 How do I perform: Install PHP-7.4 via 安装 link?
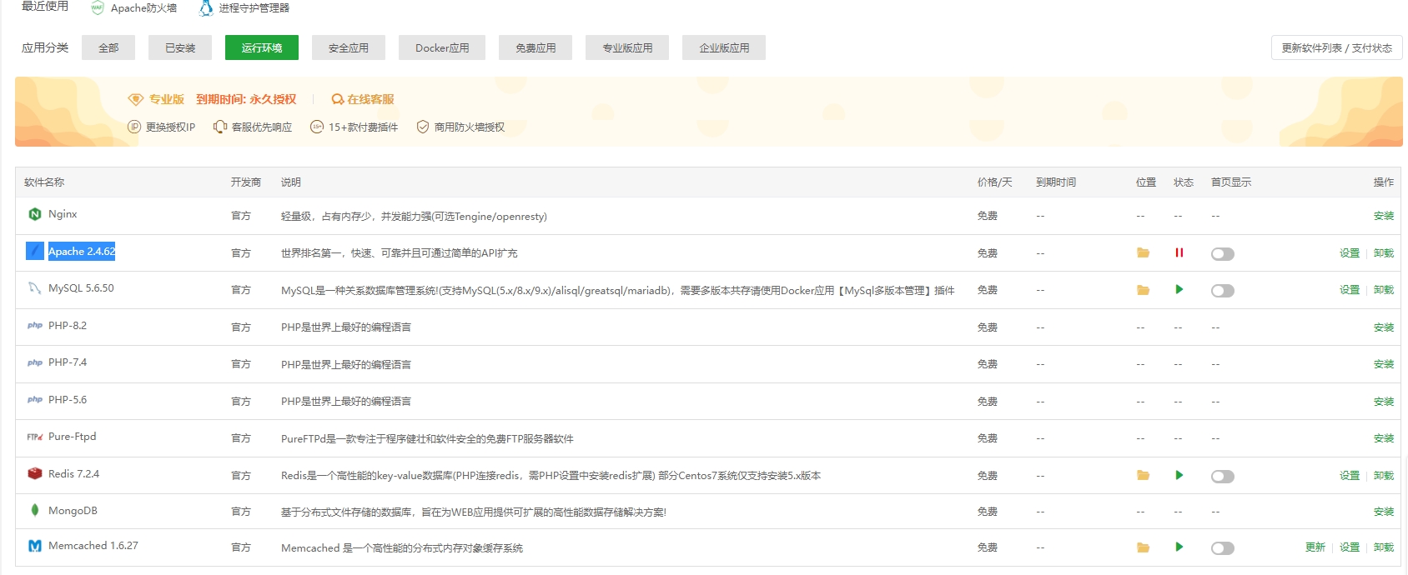(1384, 364)
